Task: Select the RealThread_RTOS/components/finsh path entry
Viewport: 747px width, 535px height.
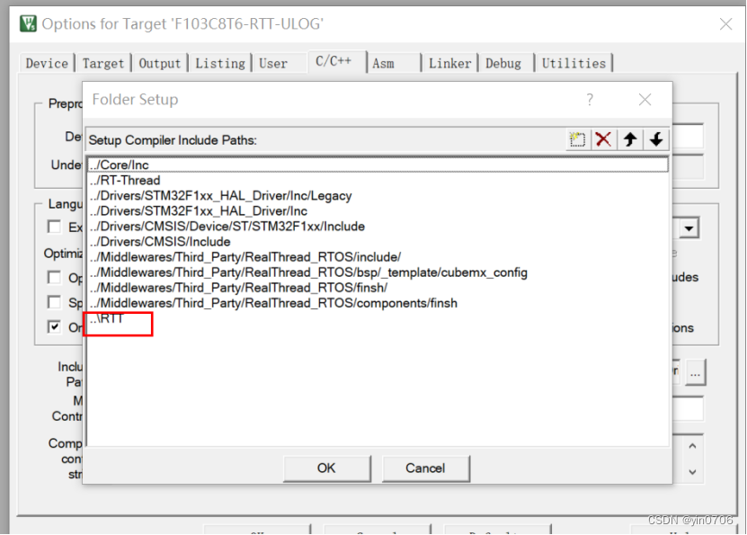Action: click(378, 303)
